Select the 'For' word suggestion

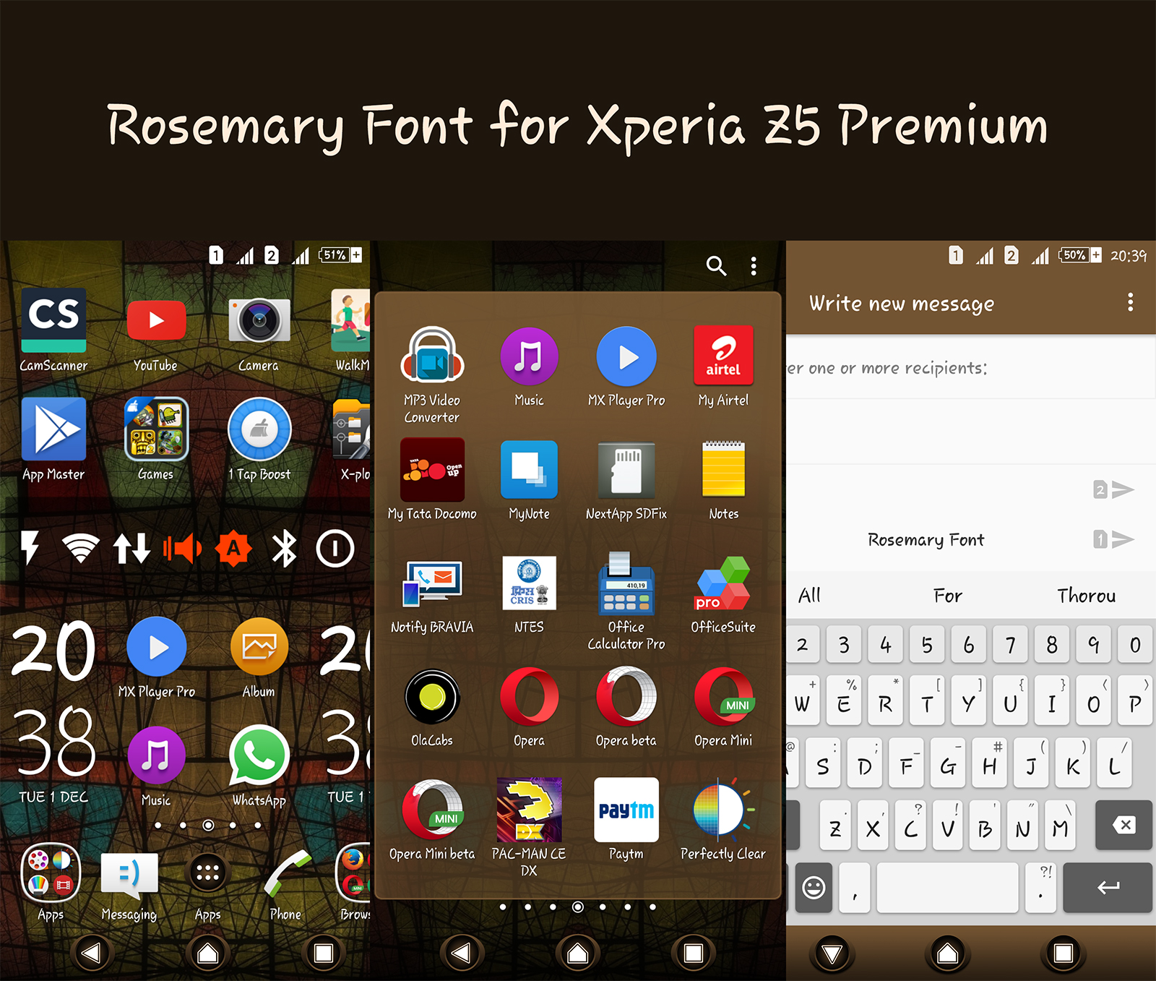947,596
